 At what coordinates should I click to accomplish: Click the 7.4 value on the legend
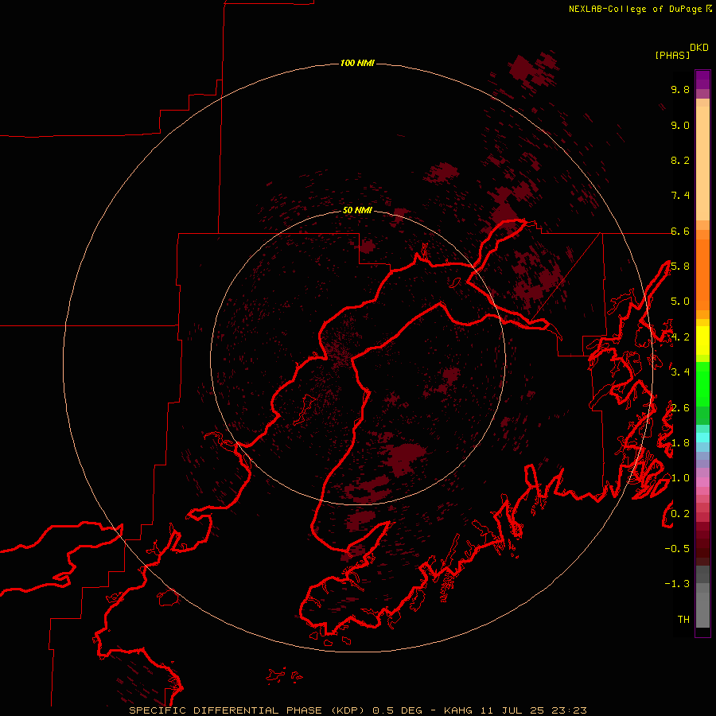point(680,196)
